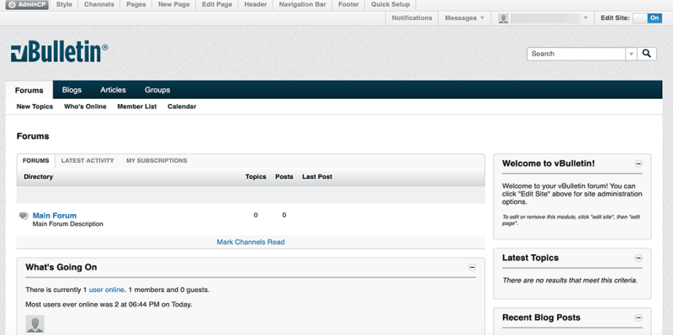Switch to the MY SUBSCRIPTIONS tab
Image resolution: width=673 pixels, height=335 pixels.
coord(156,160)
